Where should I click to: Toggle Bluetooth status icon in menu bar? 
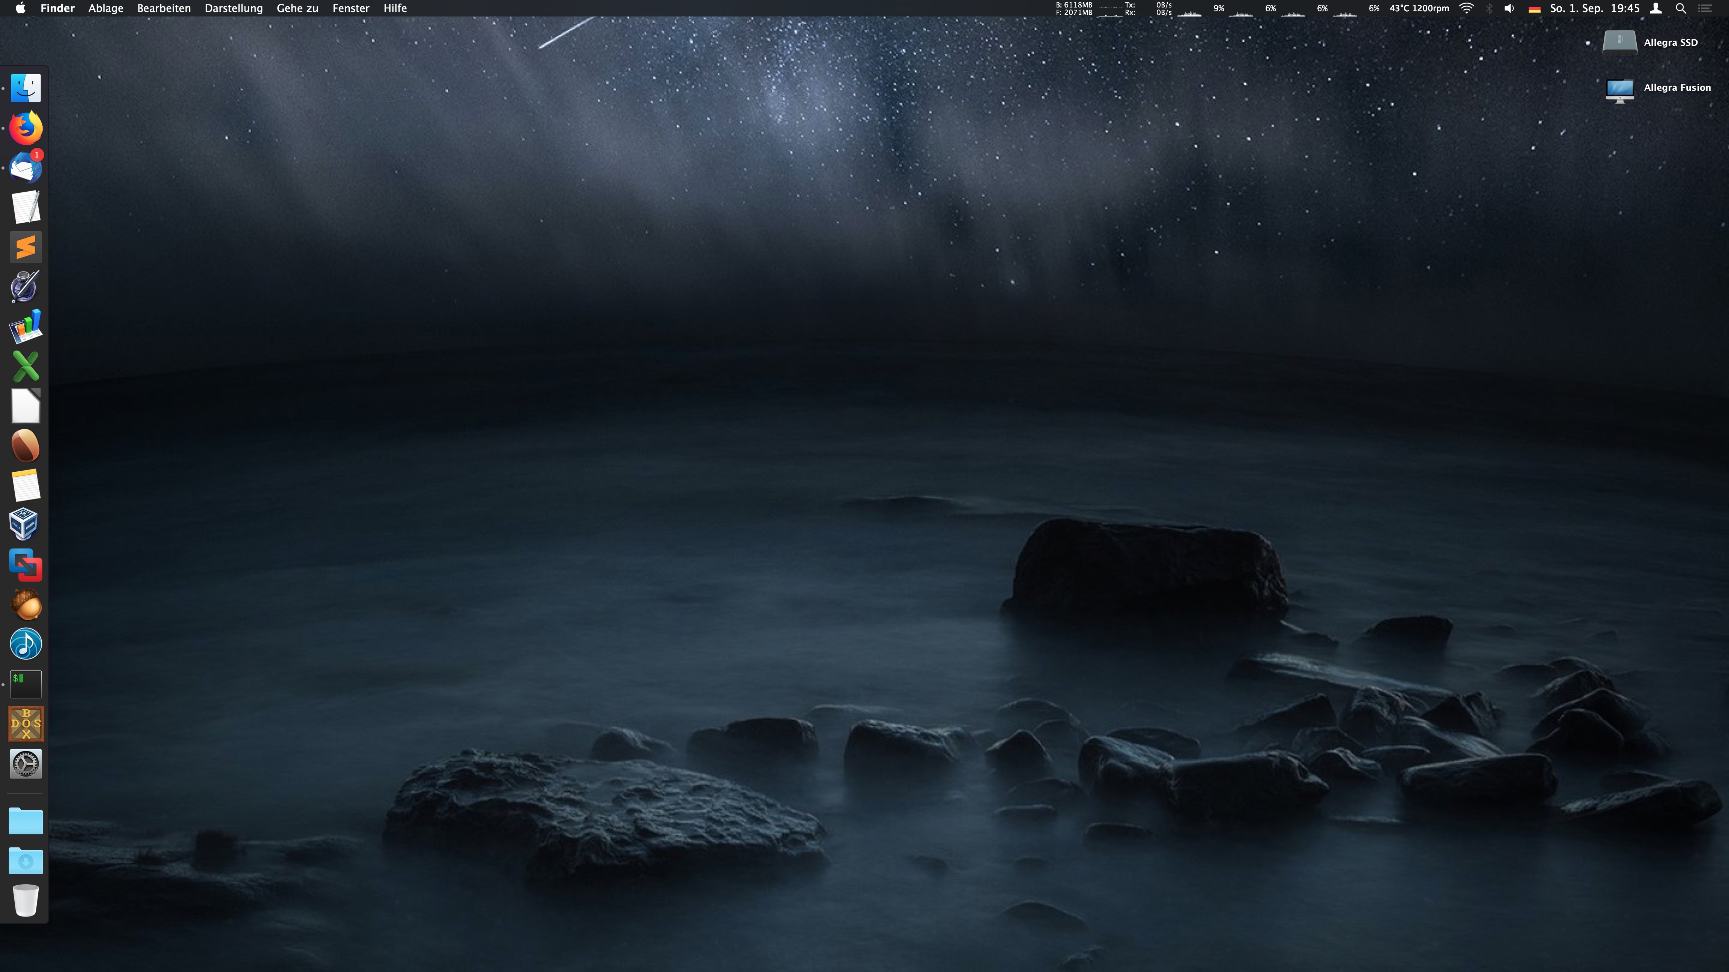pyautogui.click(x=1489, y=9)
